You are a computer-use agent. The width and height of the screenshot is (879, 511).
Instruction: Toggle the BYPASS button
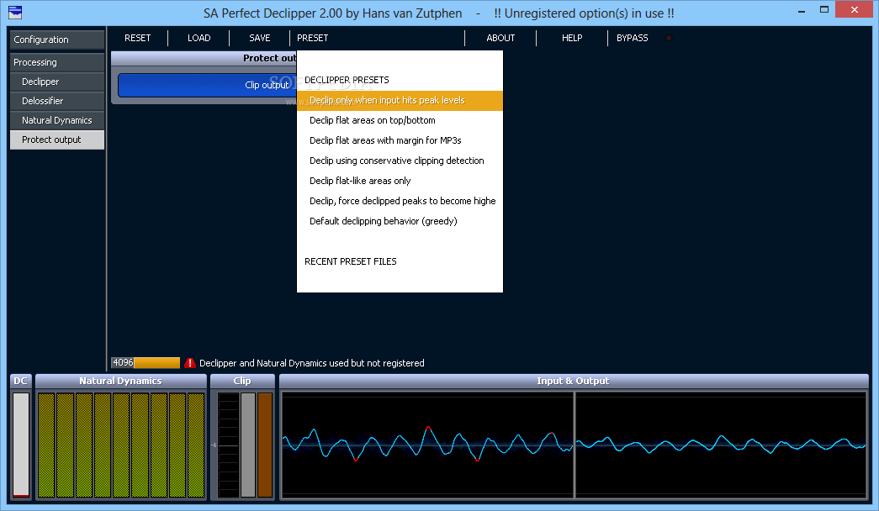pos(633,38)
